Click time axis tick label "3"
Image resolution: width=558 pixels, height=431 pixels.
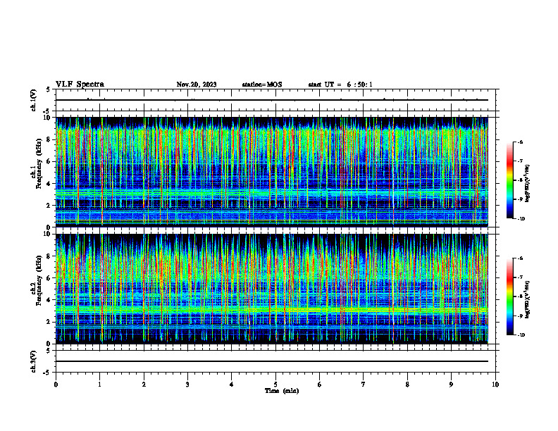click(x=187, y=385)
